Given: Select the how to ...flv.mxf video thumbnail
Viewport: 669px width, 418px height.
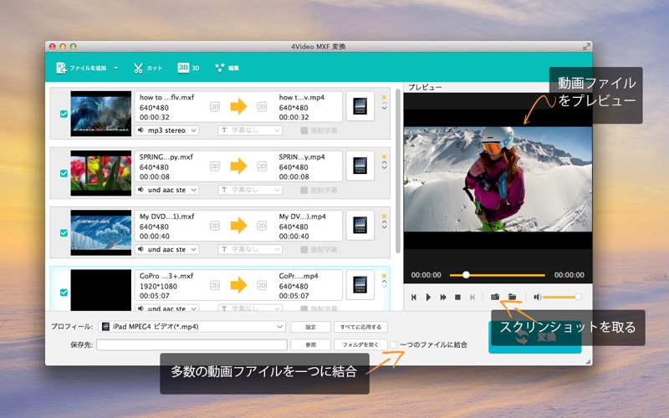Looking at the screenshot, I should pyautogui.click(x=100, y=114).
